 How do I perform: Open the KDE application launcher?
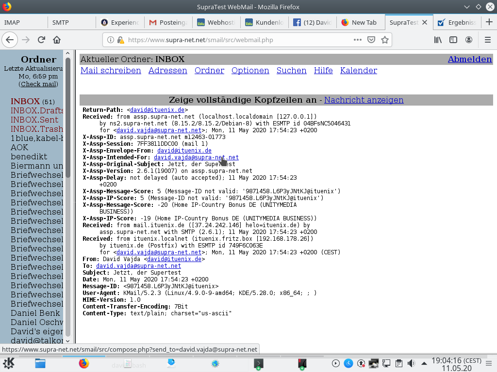point(9,363)
